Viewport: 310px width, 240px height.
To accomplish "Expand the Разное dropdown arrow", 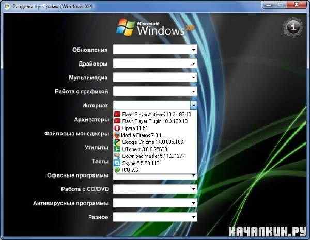I will [x=194, y=217].
